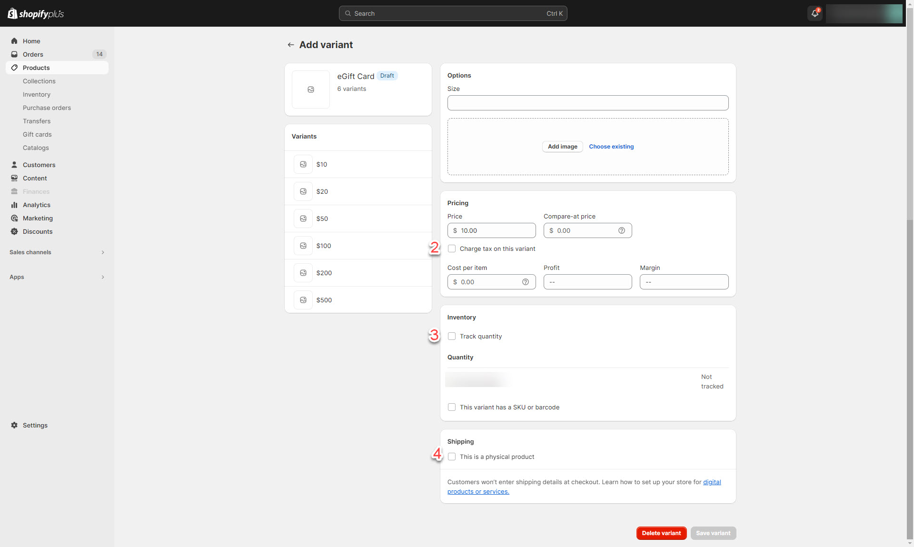
Task: Expand the Sales channels section
Action: 57,252
